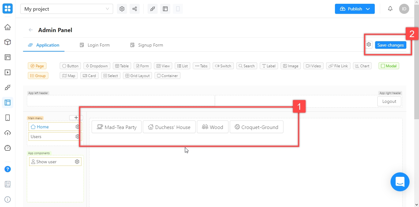Click the play icon in left sidebar
The width and height of the screenshot is (419, 207).
(8, 72)
